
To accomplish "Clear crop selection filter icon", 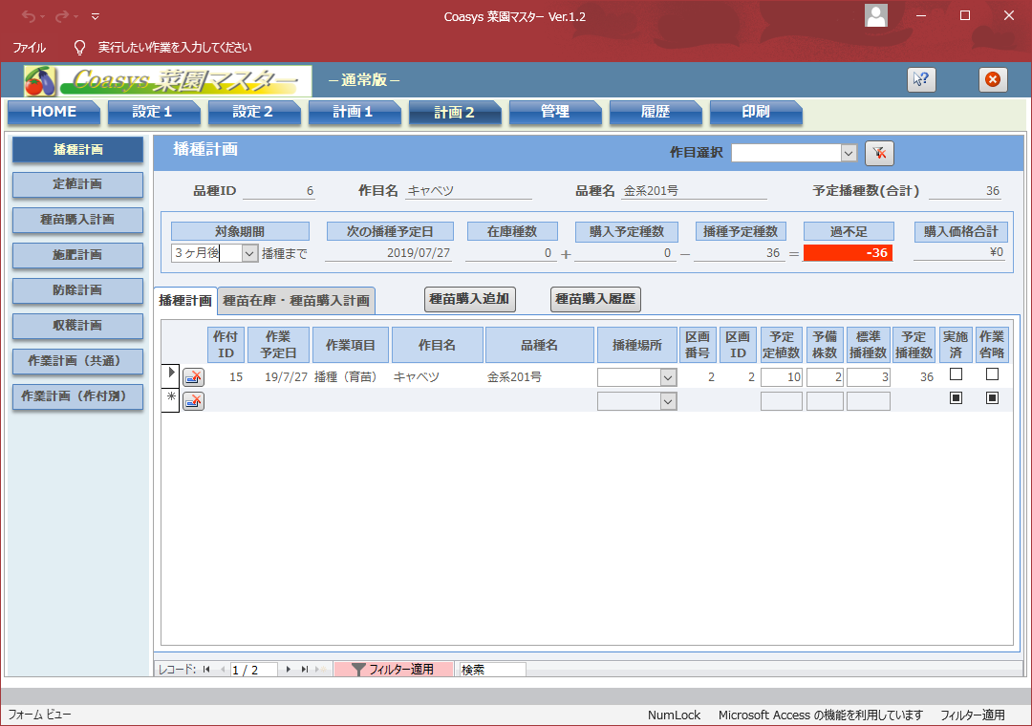I will pyautogui.click(x=879, y=153).
